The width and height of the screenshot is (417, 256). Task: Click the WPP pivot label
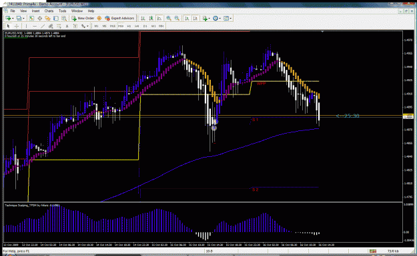[x=261, y=84]
